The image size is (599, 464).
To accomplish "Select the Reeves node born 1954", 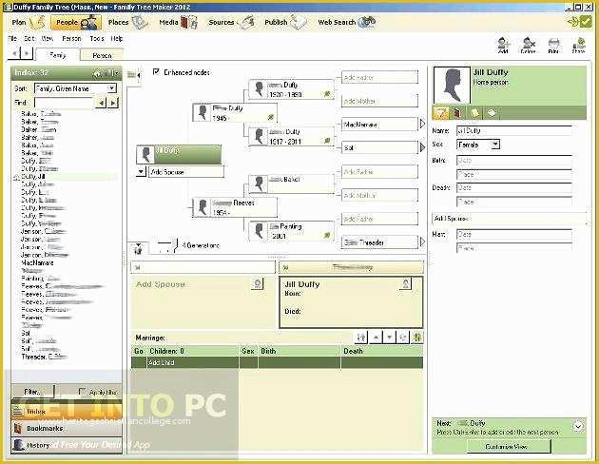I will (235, 207).
